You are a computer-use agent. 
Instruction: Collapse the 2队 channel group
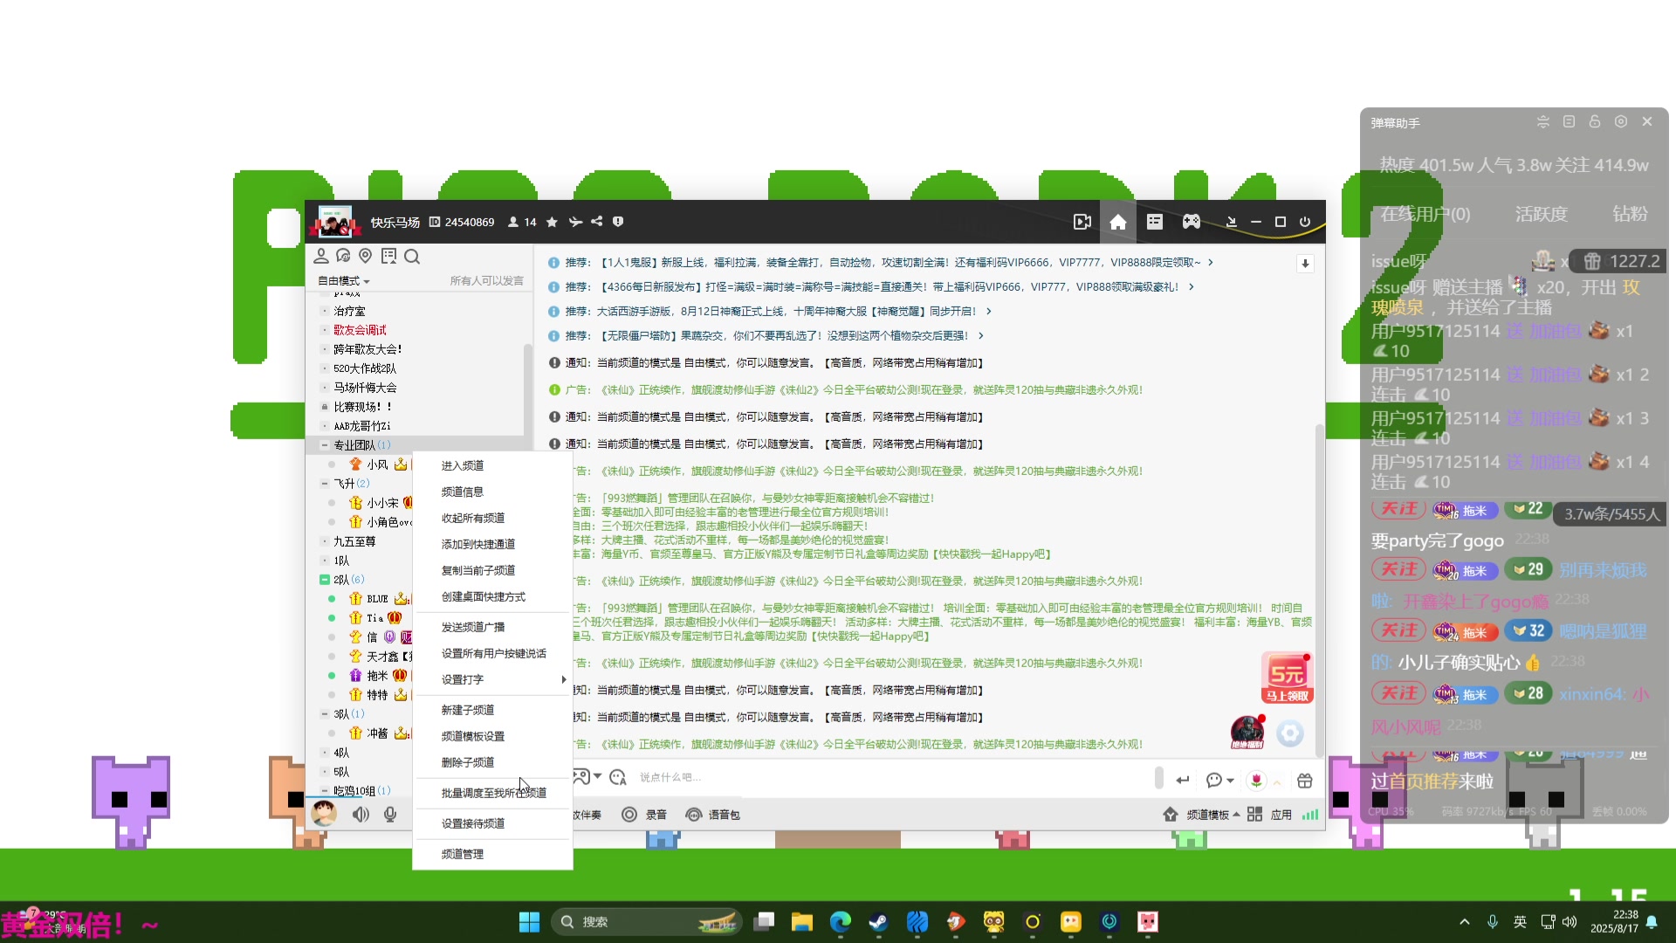[x=325, y=580]
